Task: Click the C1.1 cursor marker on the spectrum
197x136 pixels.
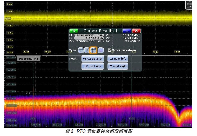Action: (x=33, y=119)
